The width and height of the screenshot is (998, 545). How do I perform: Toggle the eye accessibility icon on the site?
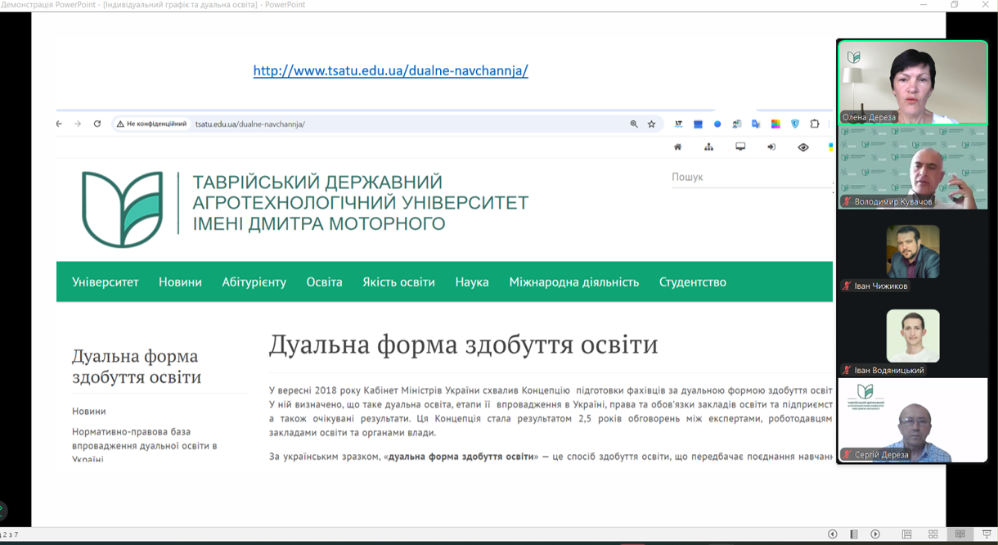pyautogui.click(x=803, y=147)
